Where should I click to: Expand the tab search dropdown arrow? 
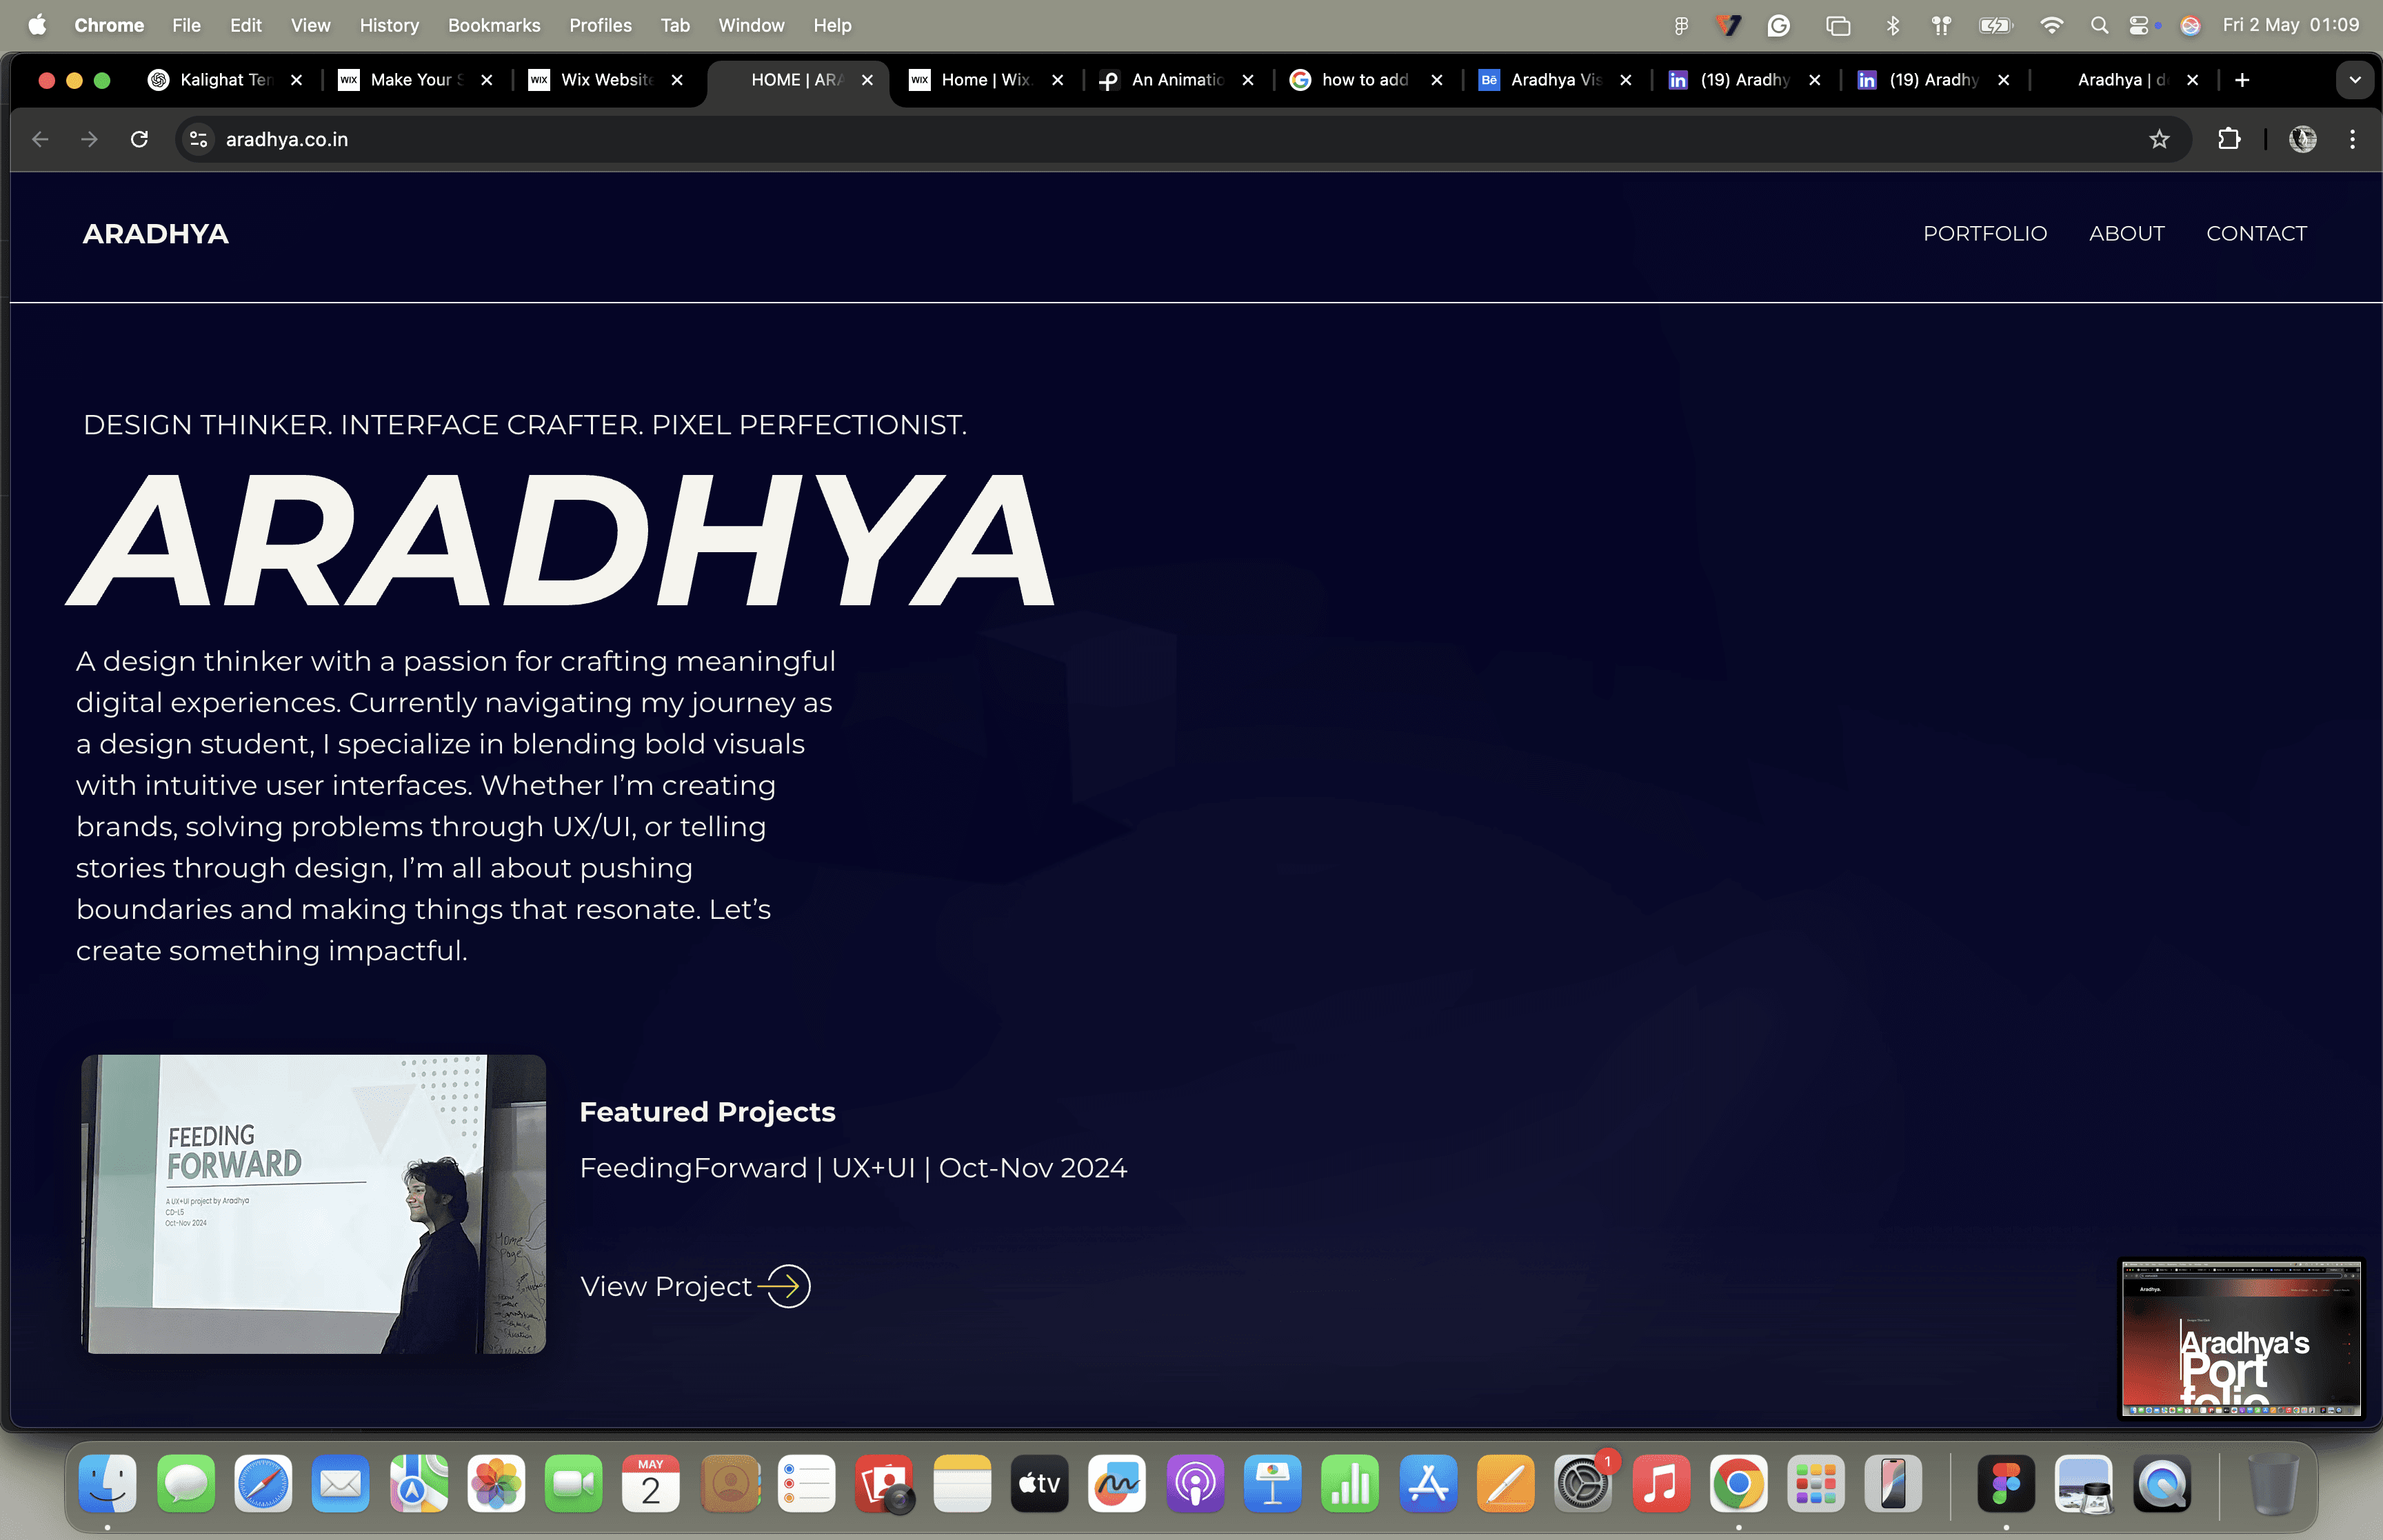pyautogui.click(x=2355, y=80)
